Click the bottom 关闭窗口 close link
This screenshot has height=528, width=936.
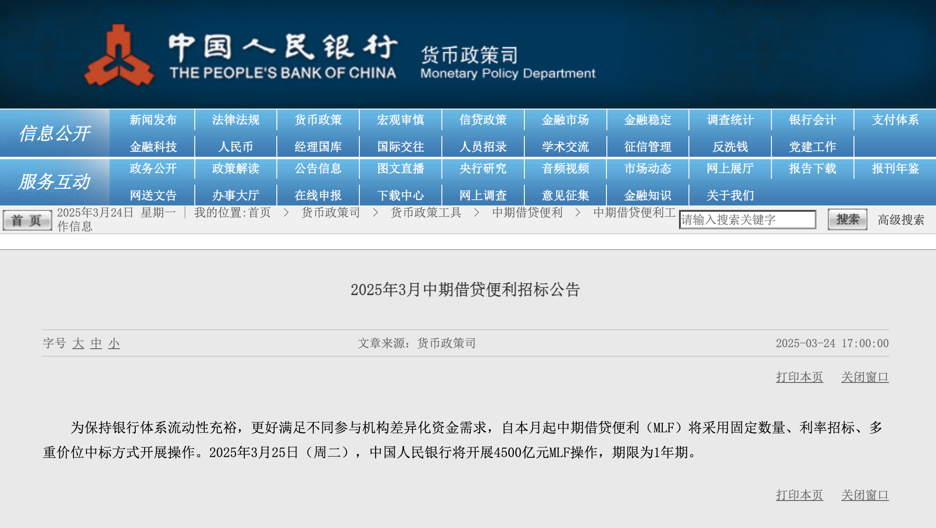coord(865,495)
